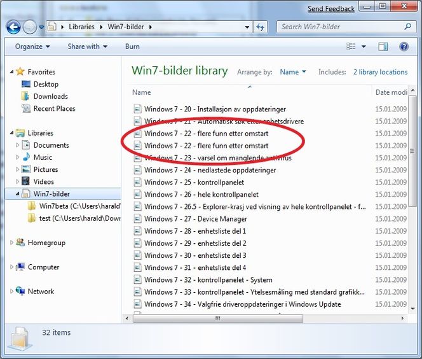Click the search magnifier icon

point(408,26)
